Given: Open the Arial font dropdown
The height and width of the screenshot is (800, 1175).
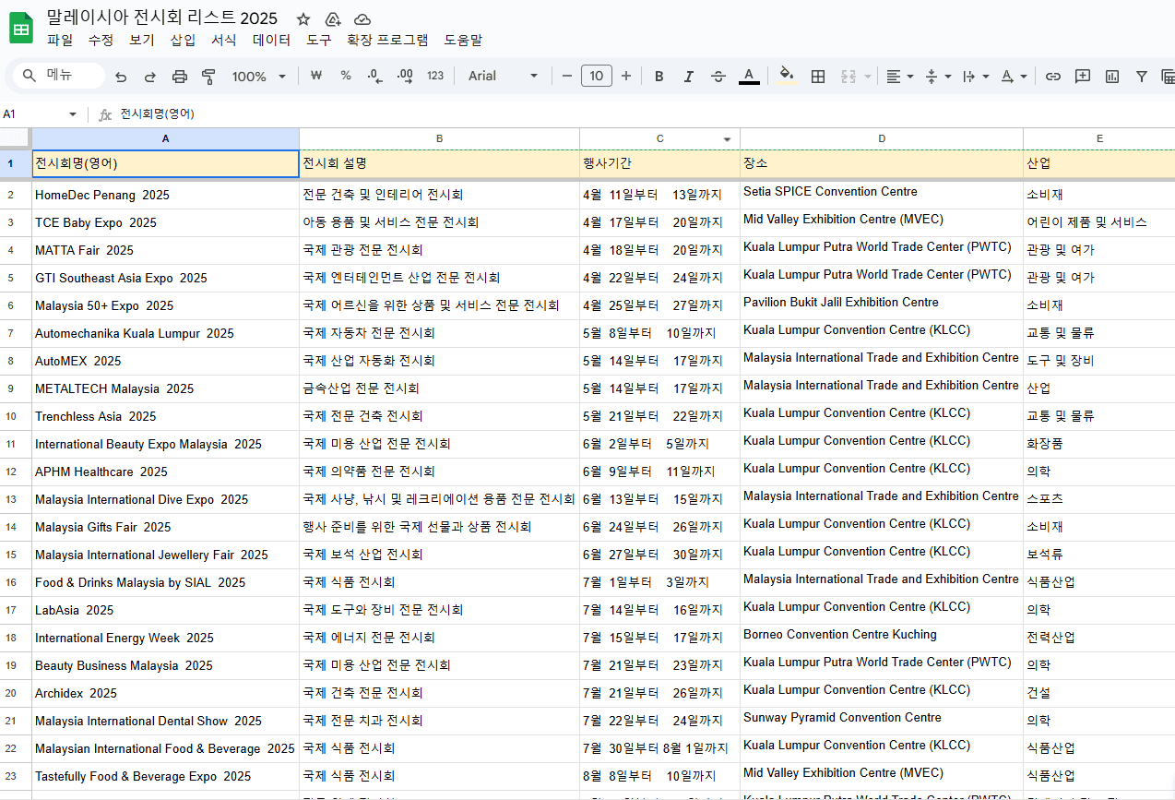Looking at the screenshot, I should click(504, 76).
